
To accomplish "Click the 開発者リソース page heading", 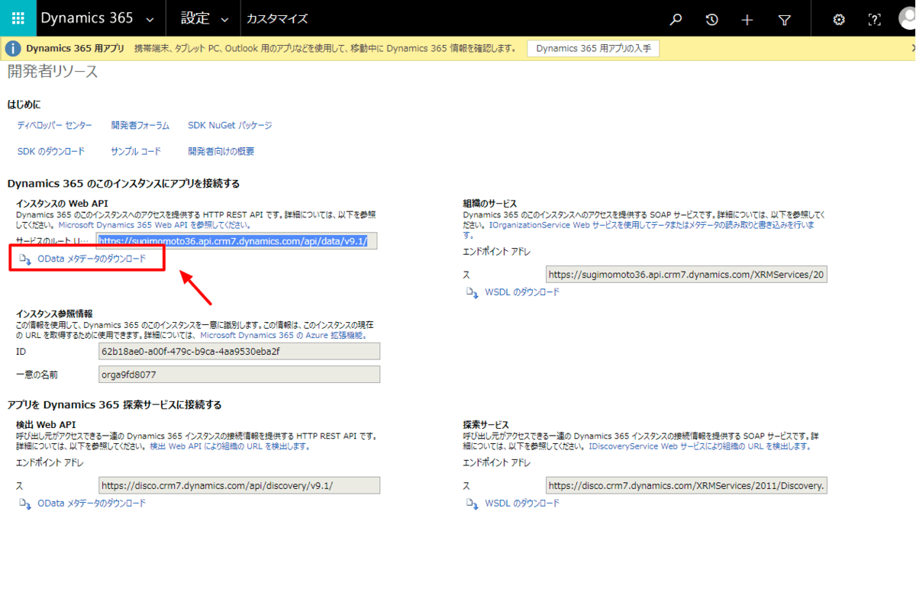I will coord(53,72).
